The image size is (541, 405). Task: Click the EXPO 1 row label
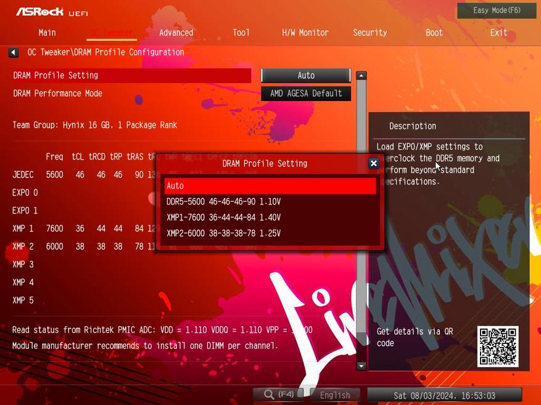25,211
